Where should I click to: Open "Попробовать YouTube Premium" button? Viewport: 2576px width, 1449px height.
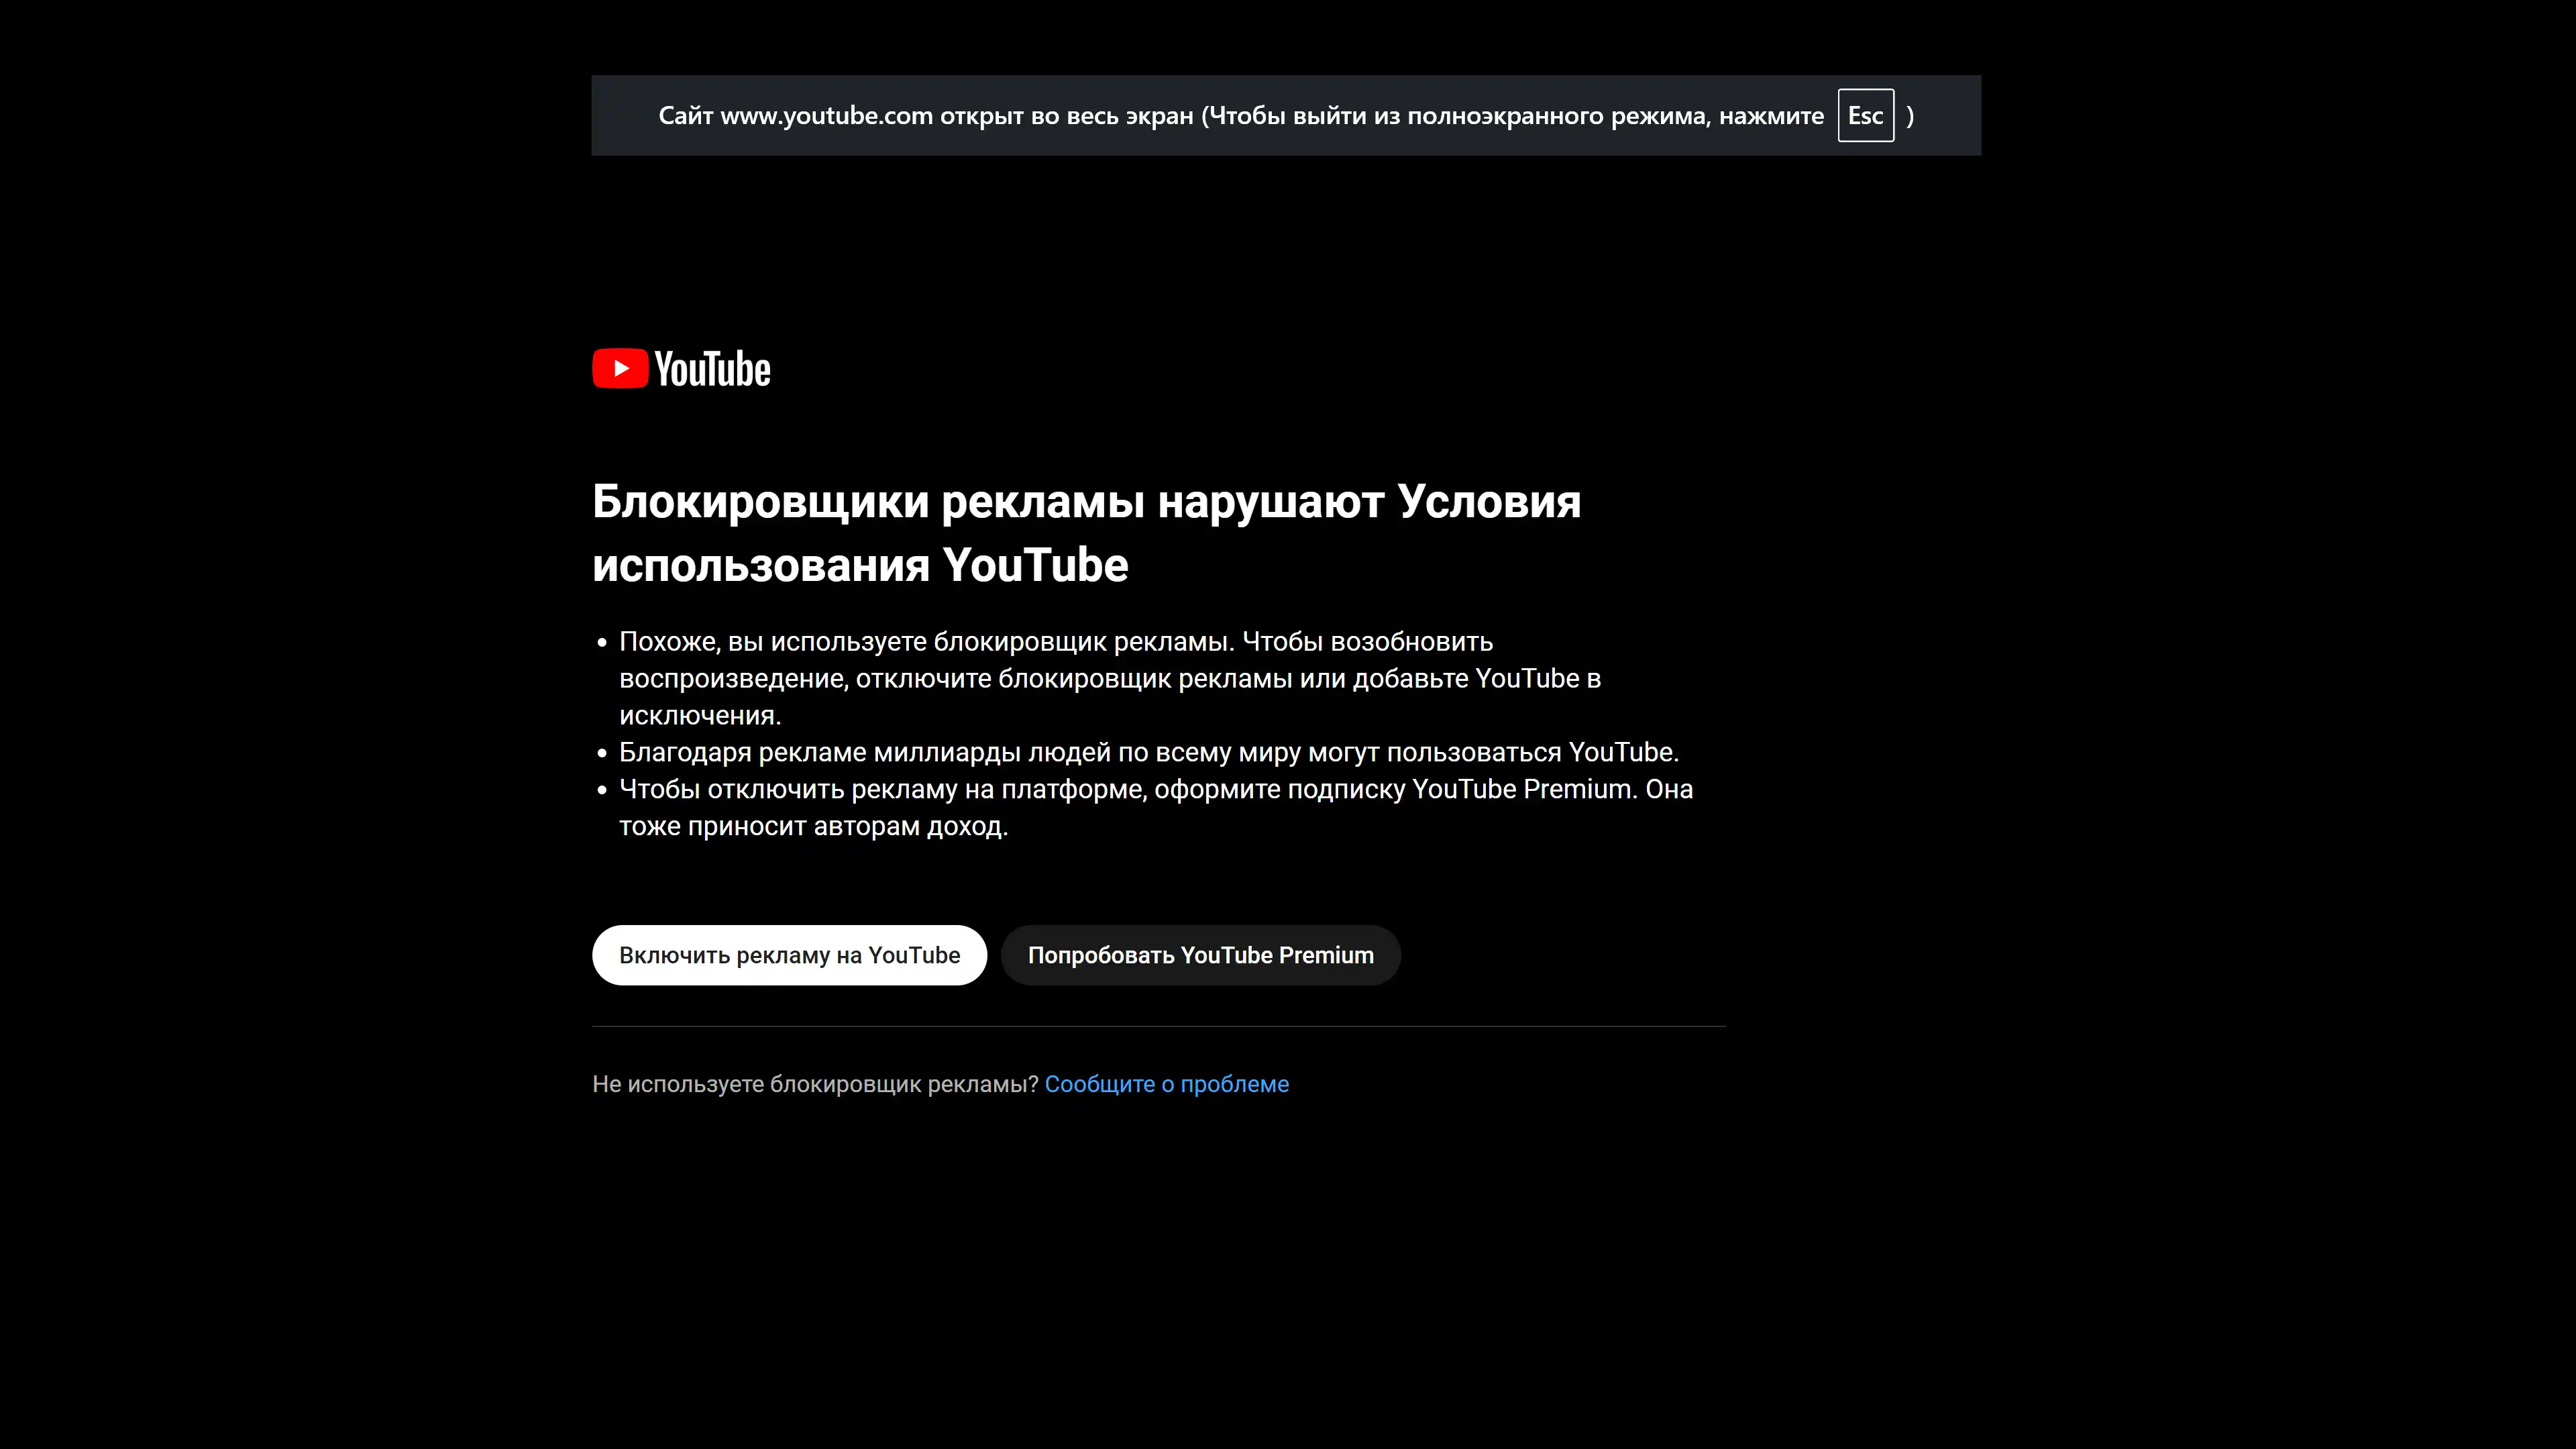pos(1200,955)
